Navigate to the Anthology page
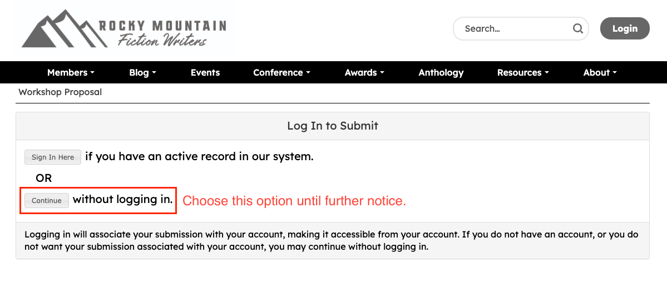 441,72
